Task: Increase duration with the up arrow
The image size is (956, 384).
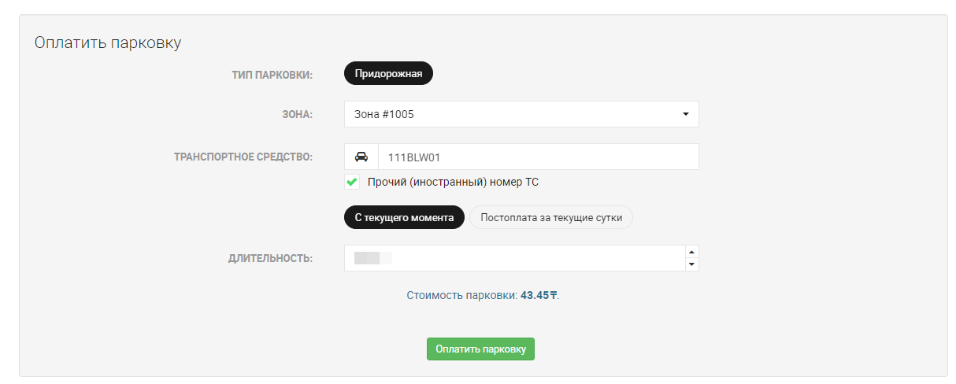Action: (x=691, y=252)
